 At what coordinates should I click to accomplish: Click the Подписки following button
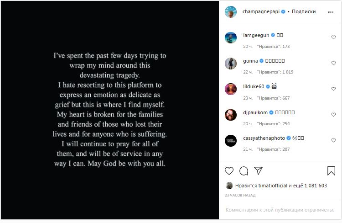click(x=304, y=12)
